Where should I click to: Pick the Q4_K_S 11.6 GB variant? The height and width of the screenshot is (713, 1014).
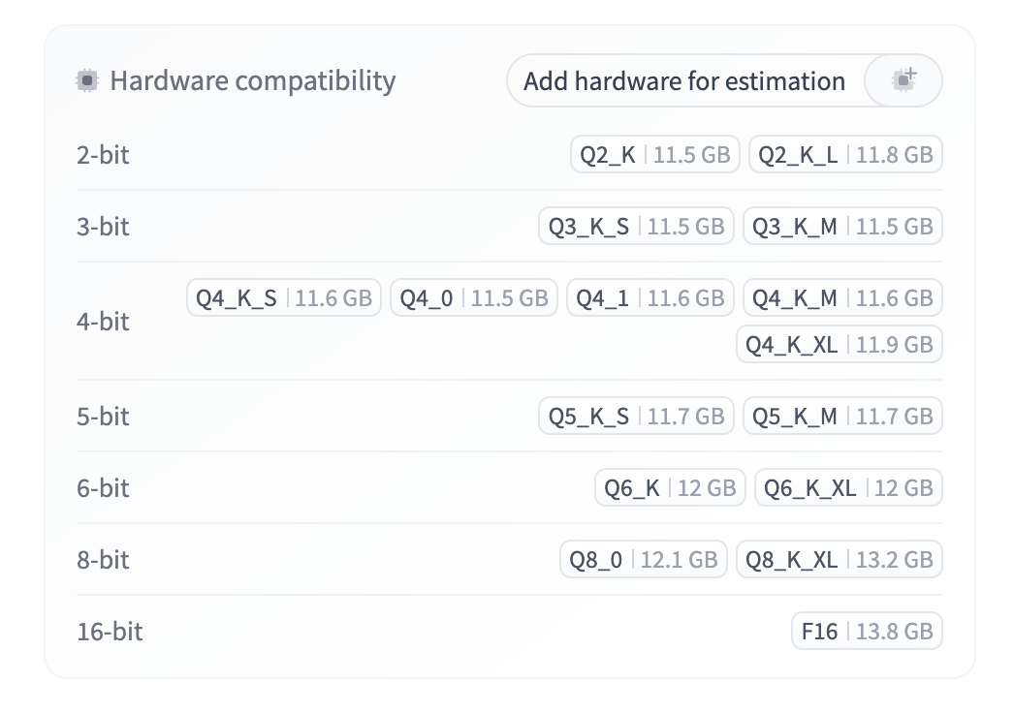[x=284, y=298]
